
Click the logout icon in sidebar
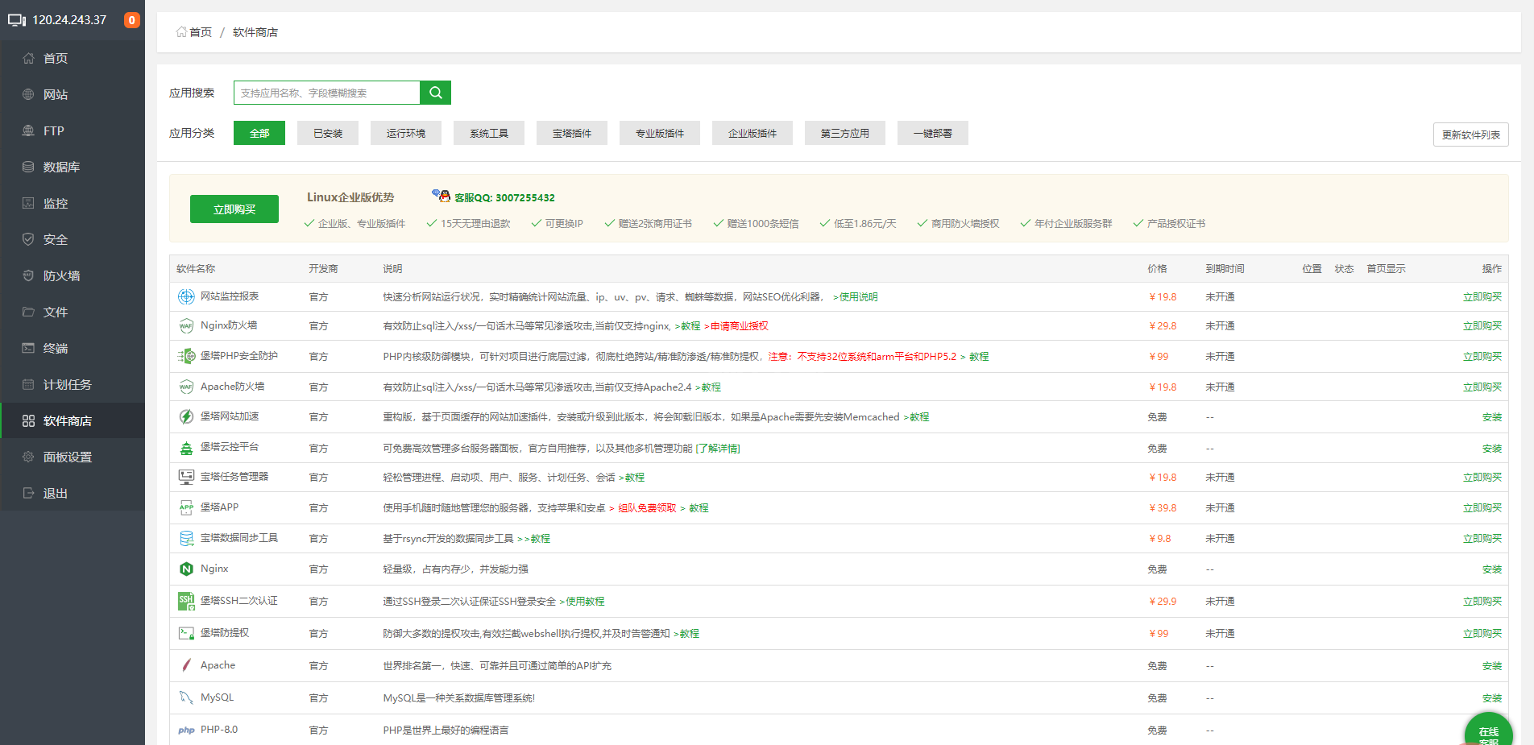[x=28, y=493]
